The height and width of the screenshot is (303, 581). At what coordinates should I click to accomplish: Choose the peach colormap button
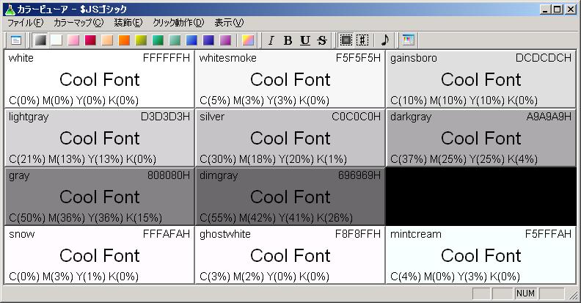pyautogui.click(x=107, y=40)
